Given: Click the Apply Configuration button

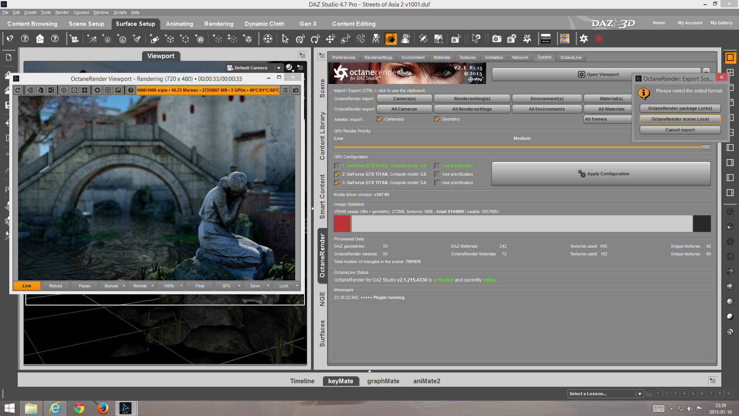Looking at the screenshot, I should [601, 174].
